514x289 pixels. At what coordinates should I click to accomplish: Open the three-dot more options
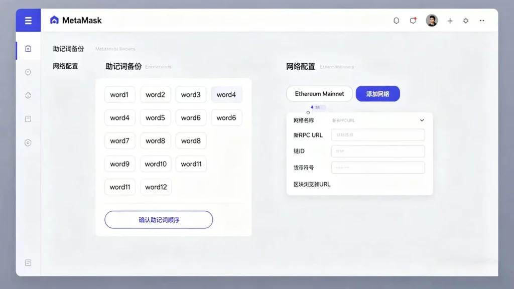pyautogui.click(x=482, y=21)
